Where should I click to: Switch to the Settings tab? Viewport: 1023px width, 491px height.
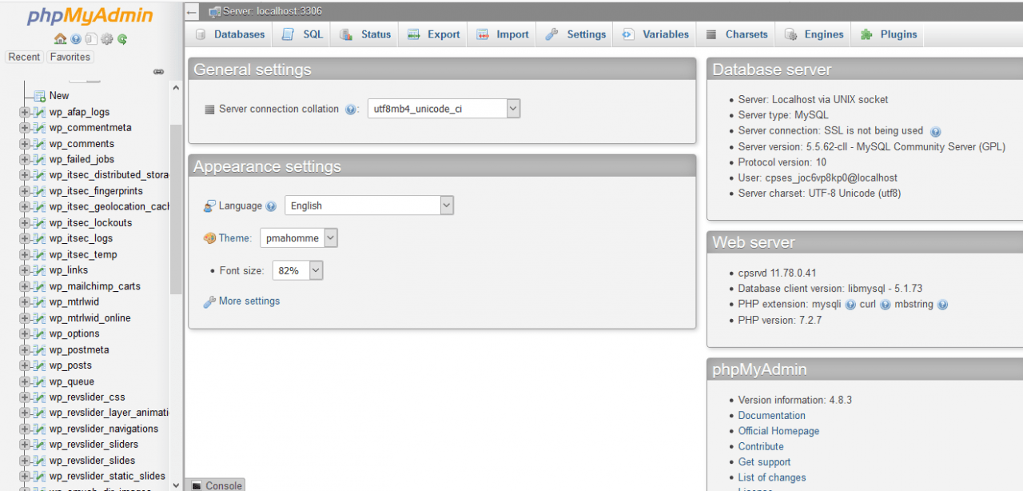click(x=575, y=34)
